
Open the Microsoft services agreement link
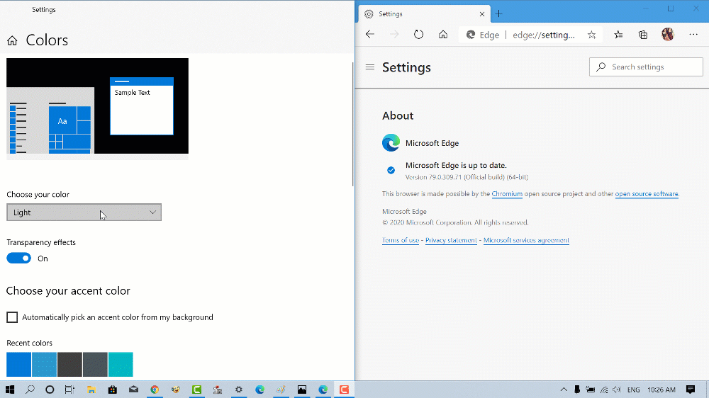(526, 240)
